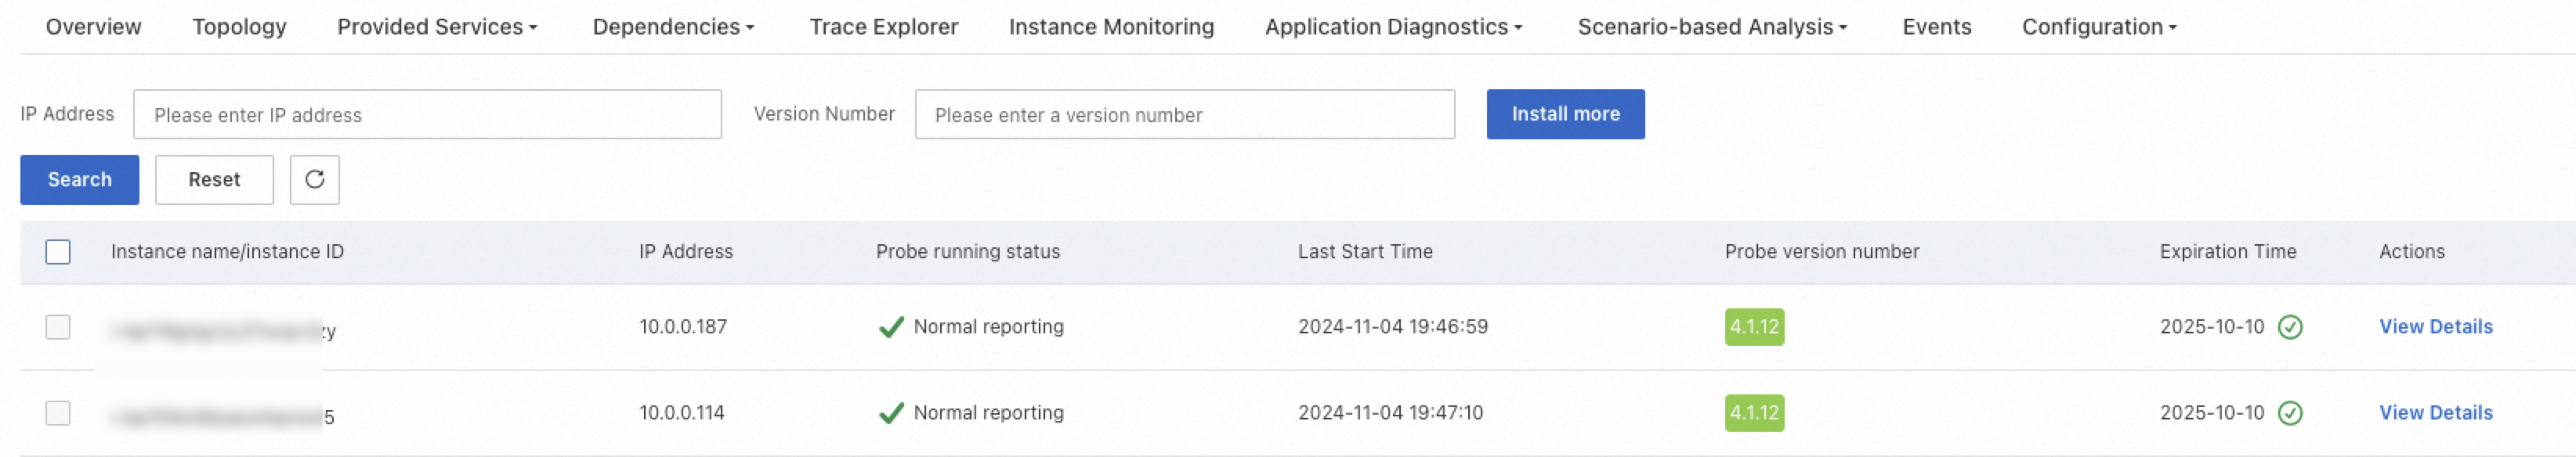Click 4.1.12 version badge for 10.0.0.187
This screenshot has width=2576, height=457.
1754,327
